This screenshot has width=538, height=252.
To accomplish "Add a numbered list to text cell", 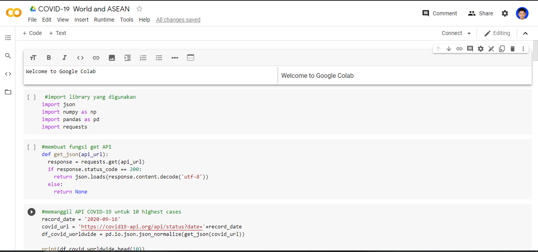I will (143, 58).
